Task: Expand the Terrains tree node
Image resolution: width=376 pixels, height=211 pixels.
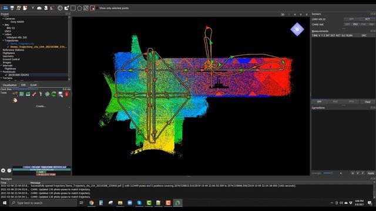Action: coord(1,78)
